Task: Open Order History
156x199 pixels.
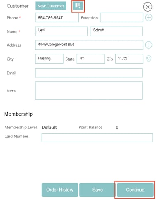Action: coord(60,190)
